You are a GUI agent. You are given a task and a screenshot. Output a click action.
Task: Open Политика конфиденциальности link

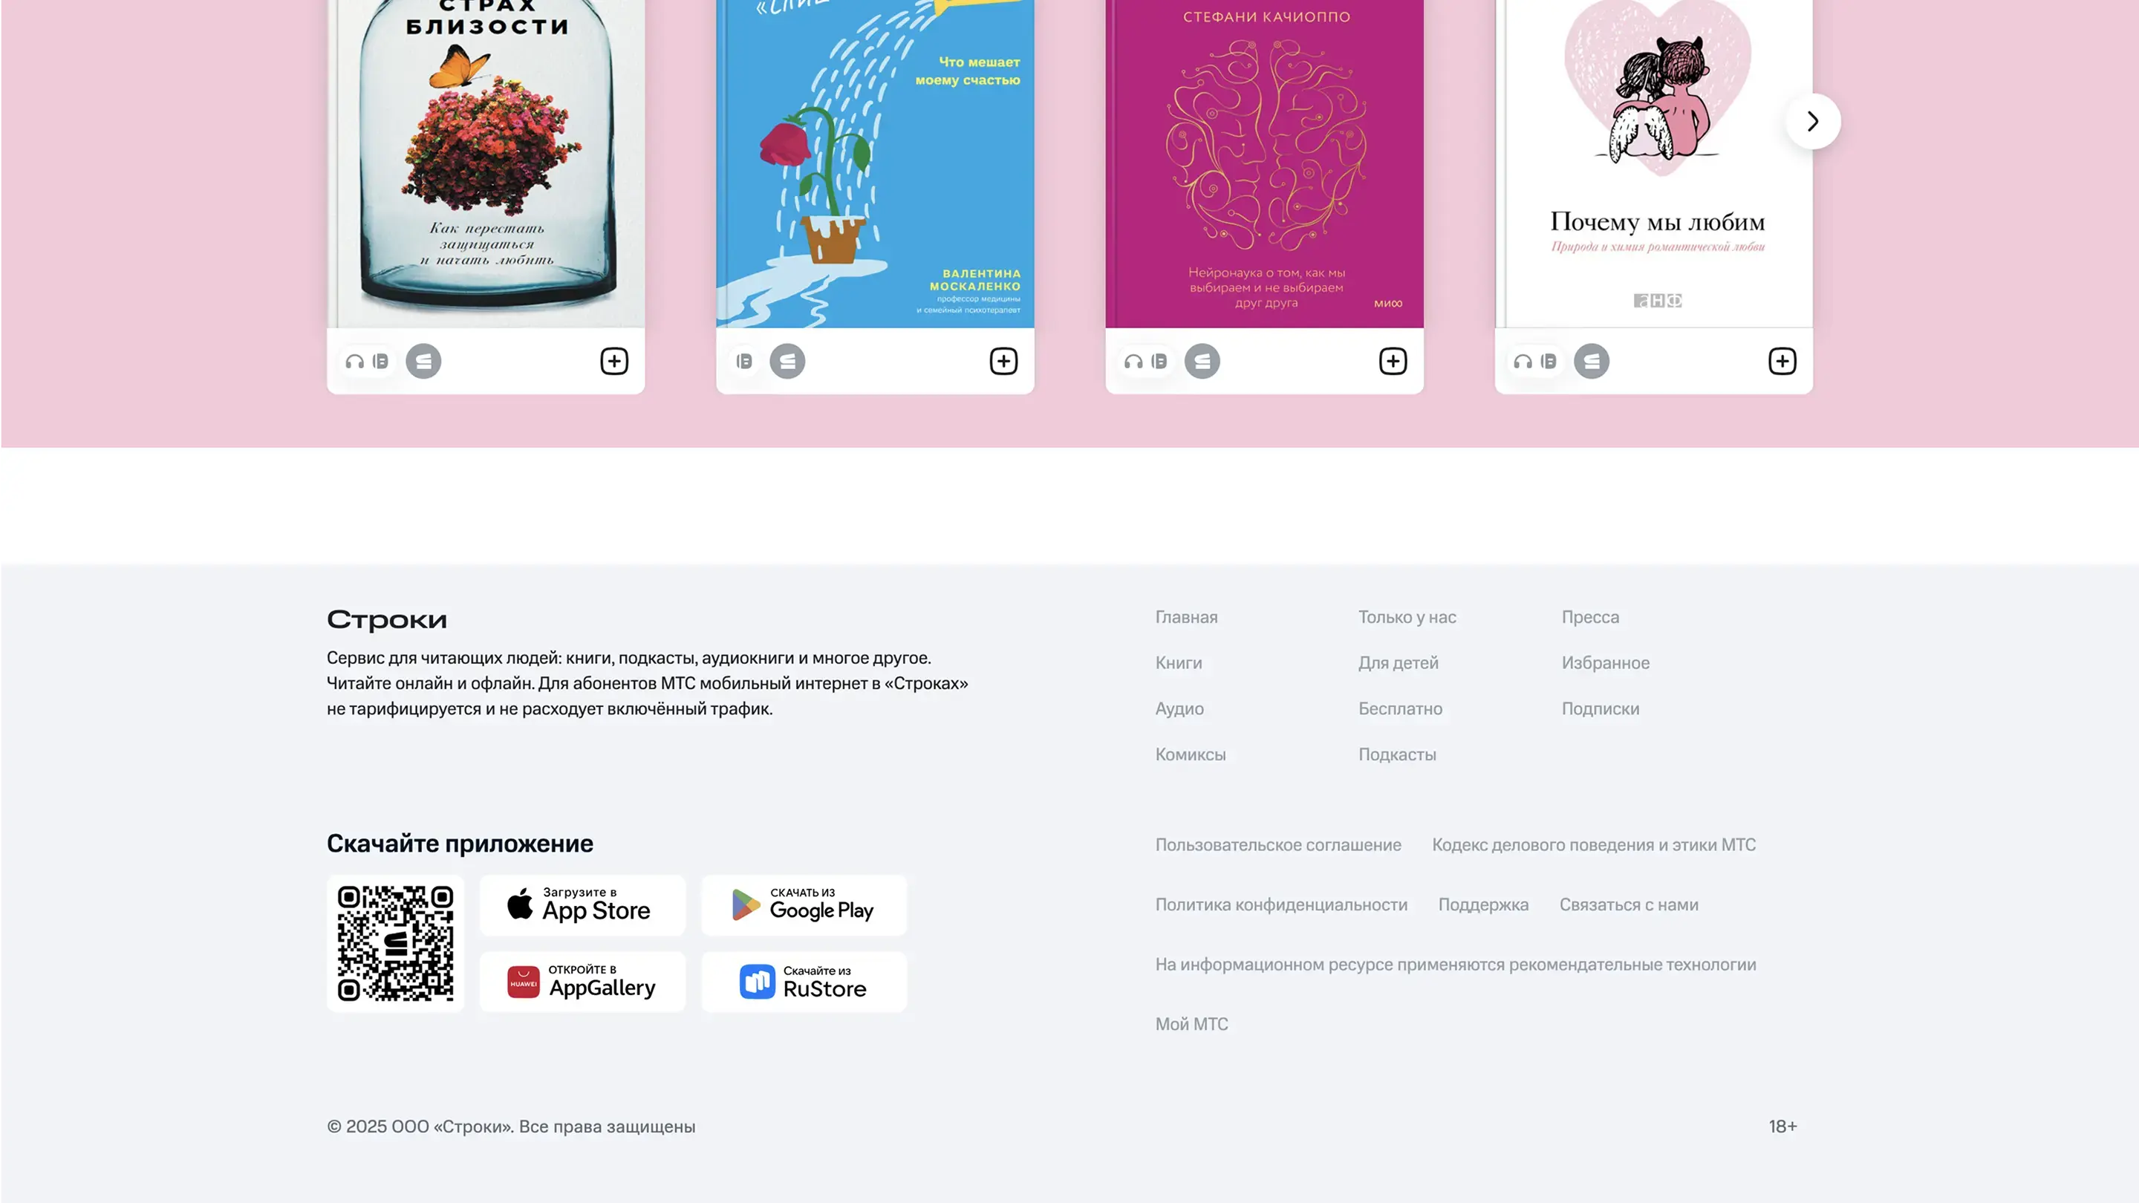(1281, 905)
